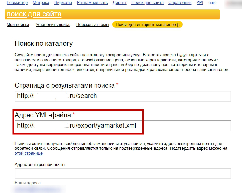Focus the Адрес электронной почты field
242x196 pixels.
point(123,173)
